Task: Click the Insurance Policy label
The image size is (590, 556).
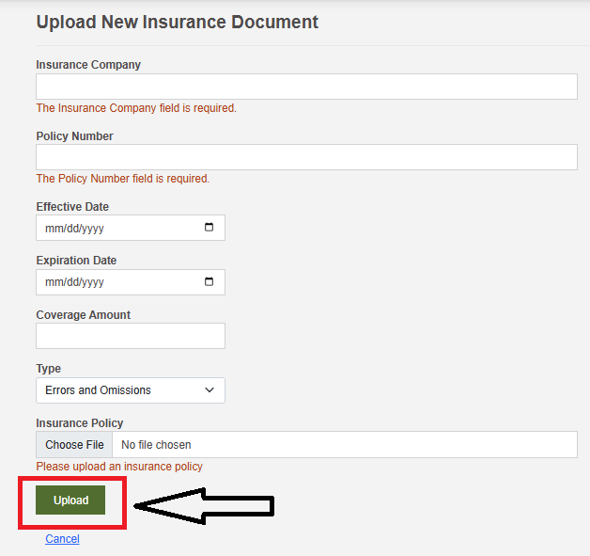Action: [80, 423]
